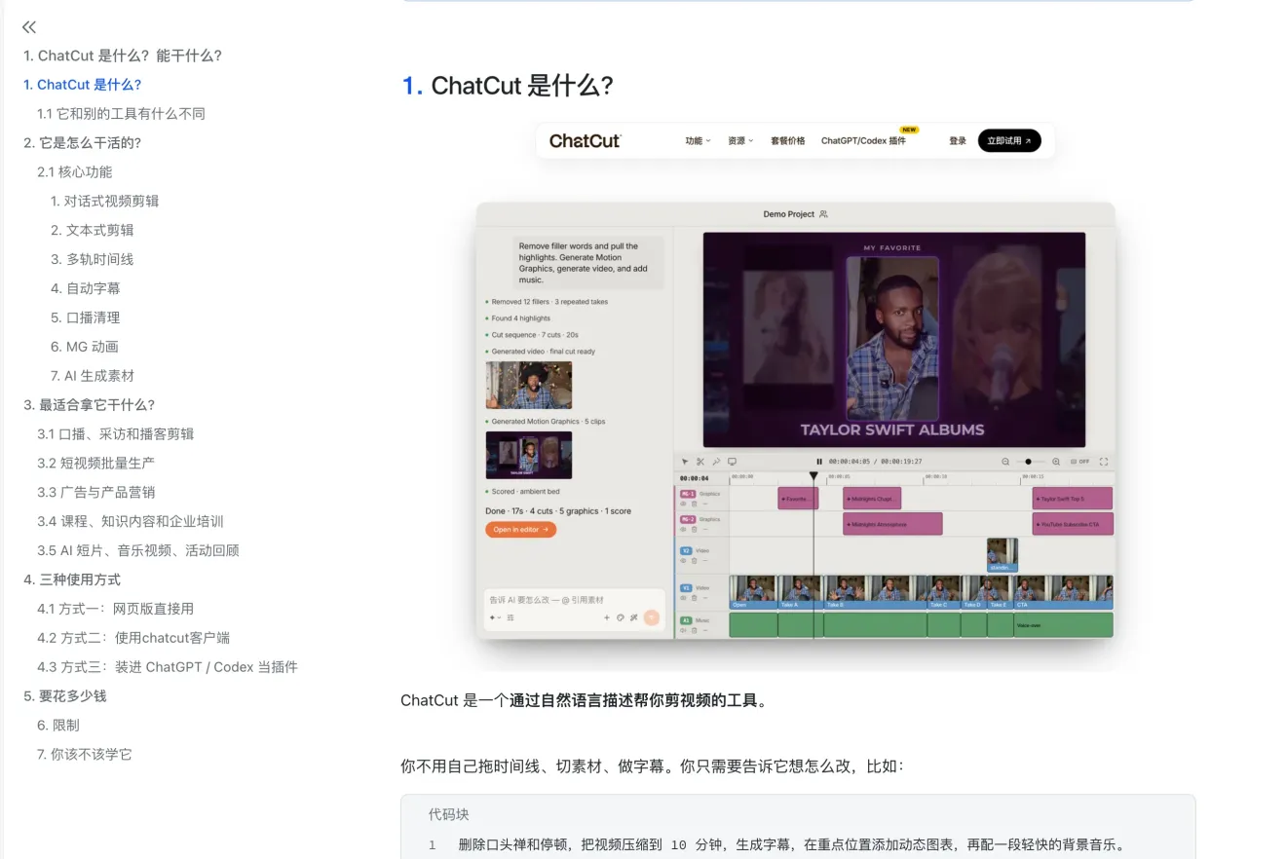This screenshot has height=859, width=1286.
Task: Go to outline item AI 生成素材
Action: click(x=93, y=377)
